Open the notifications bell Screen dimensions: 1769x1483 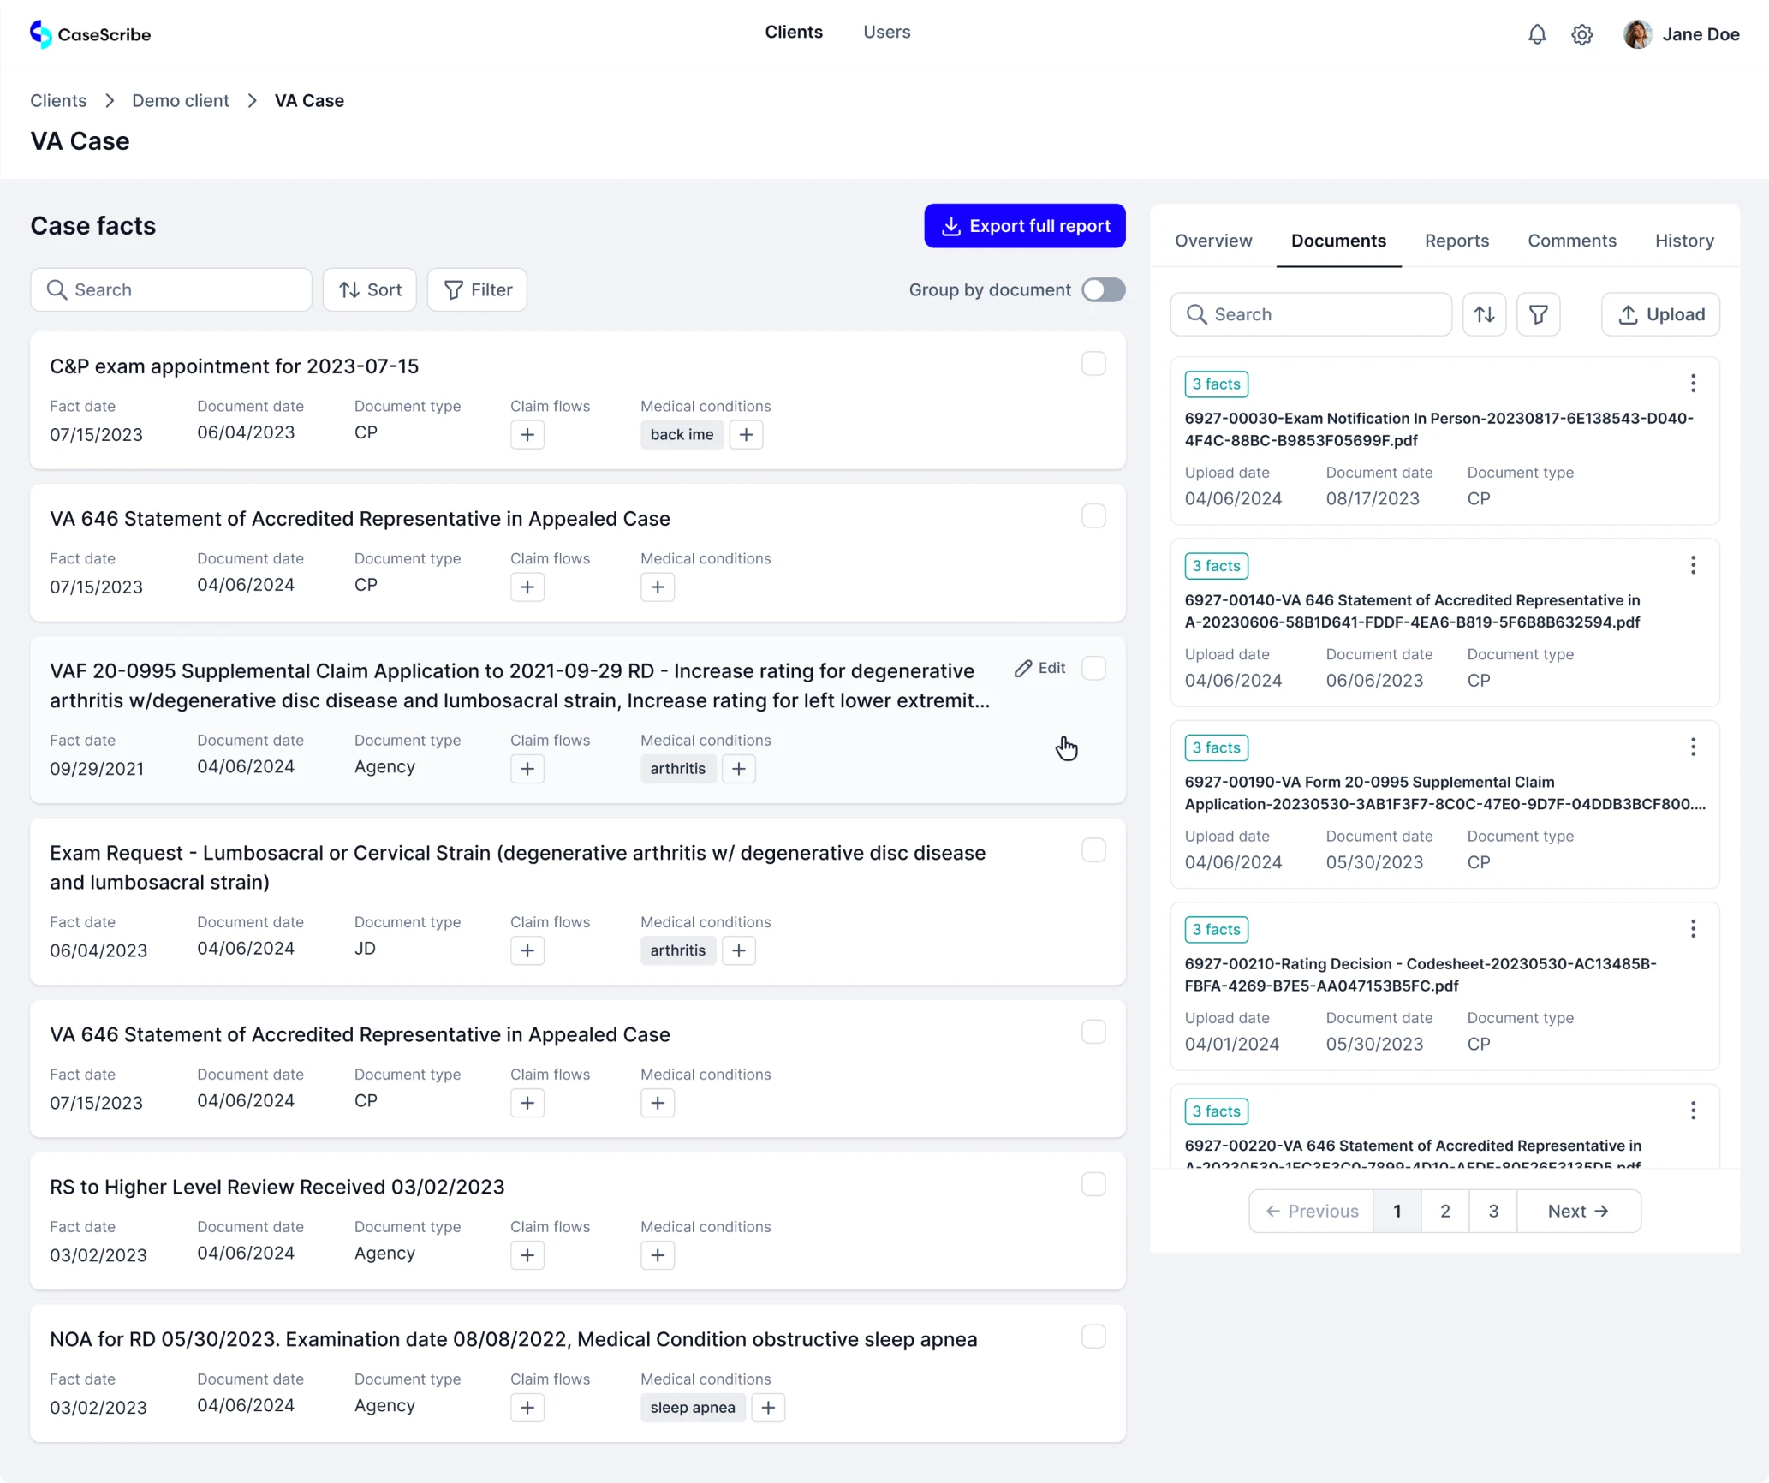tap(1536, 34)
